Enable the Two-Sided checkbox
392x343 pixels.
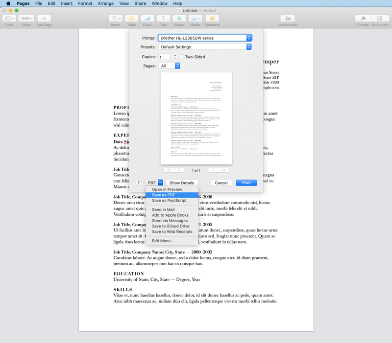pos(182,57)
